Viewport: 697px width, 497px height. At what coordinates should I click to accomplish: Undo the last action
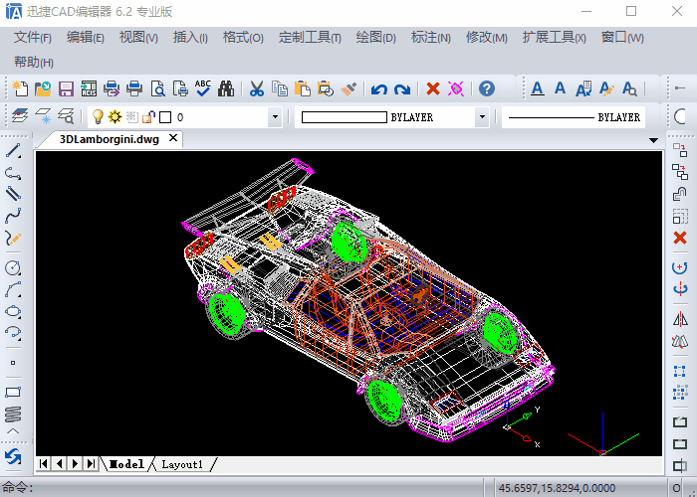(x=378, y=88)
